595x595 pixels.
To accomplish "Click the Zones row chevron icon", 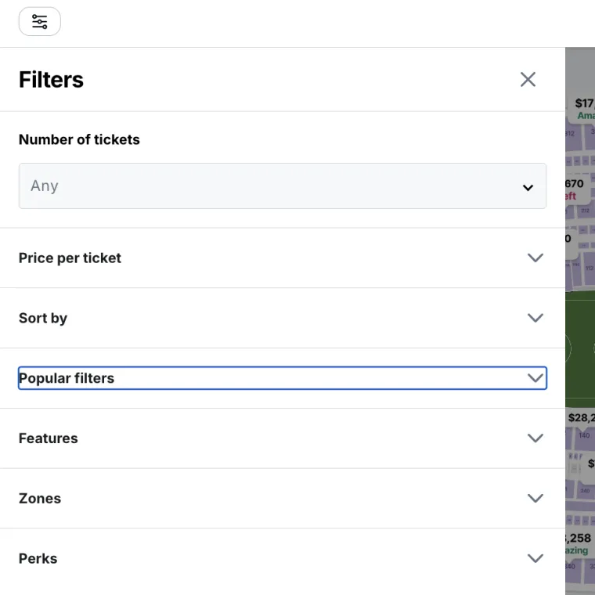I will [535, 499].
